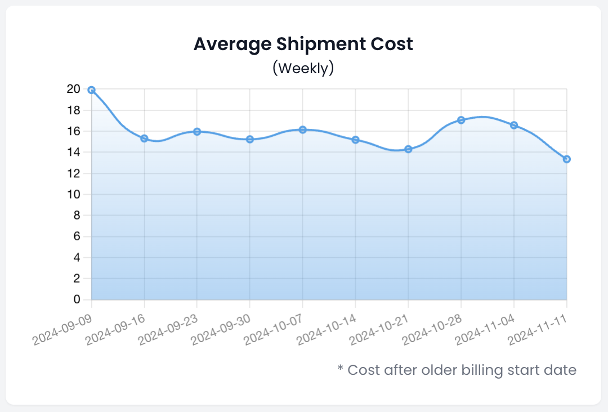This screenshot has width=608, height=412.
Task: Select the 2024-11-04 data marker
Action: click(x=514, y=125)
